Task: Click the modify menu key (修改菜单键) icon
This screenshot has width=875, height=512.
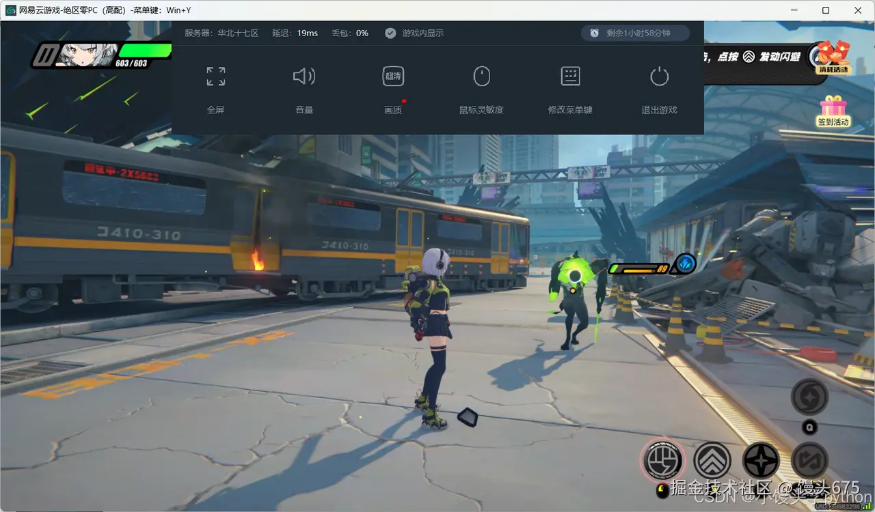Action: click(x=570, y=76)
